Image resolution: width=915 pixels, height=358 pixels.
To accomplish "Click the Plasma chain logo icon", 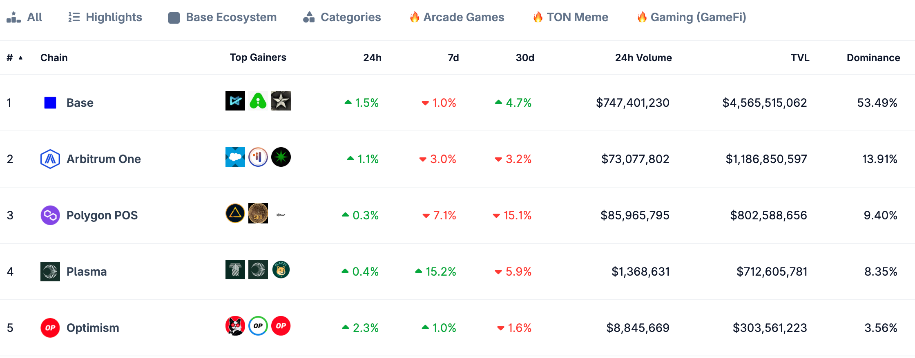I will click(x=50, y=272).
